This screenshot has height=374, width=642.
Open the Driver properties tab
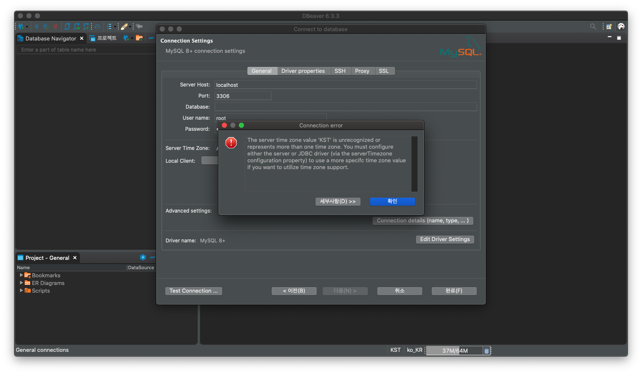303,71
